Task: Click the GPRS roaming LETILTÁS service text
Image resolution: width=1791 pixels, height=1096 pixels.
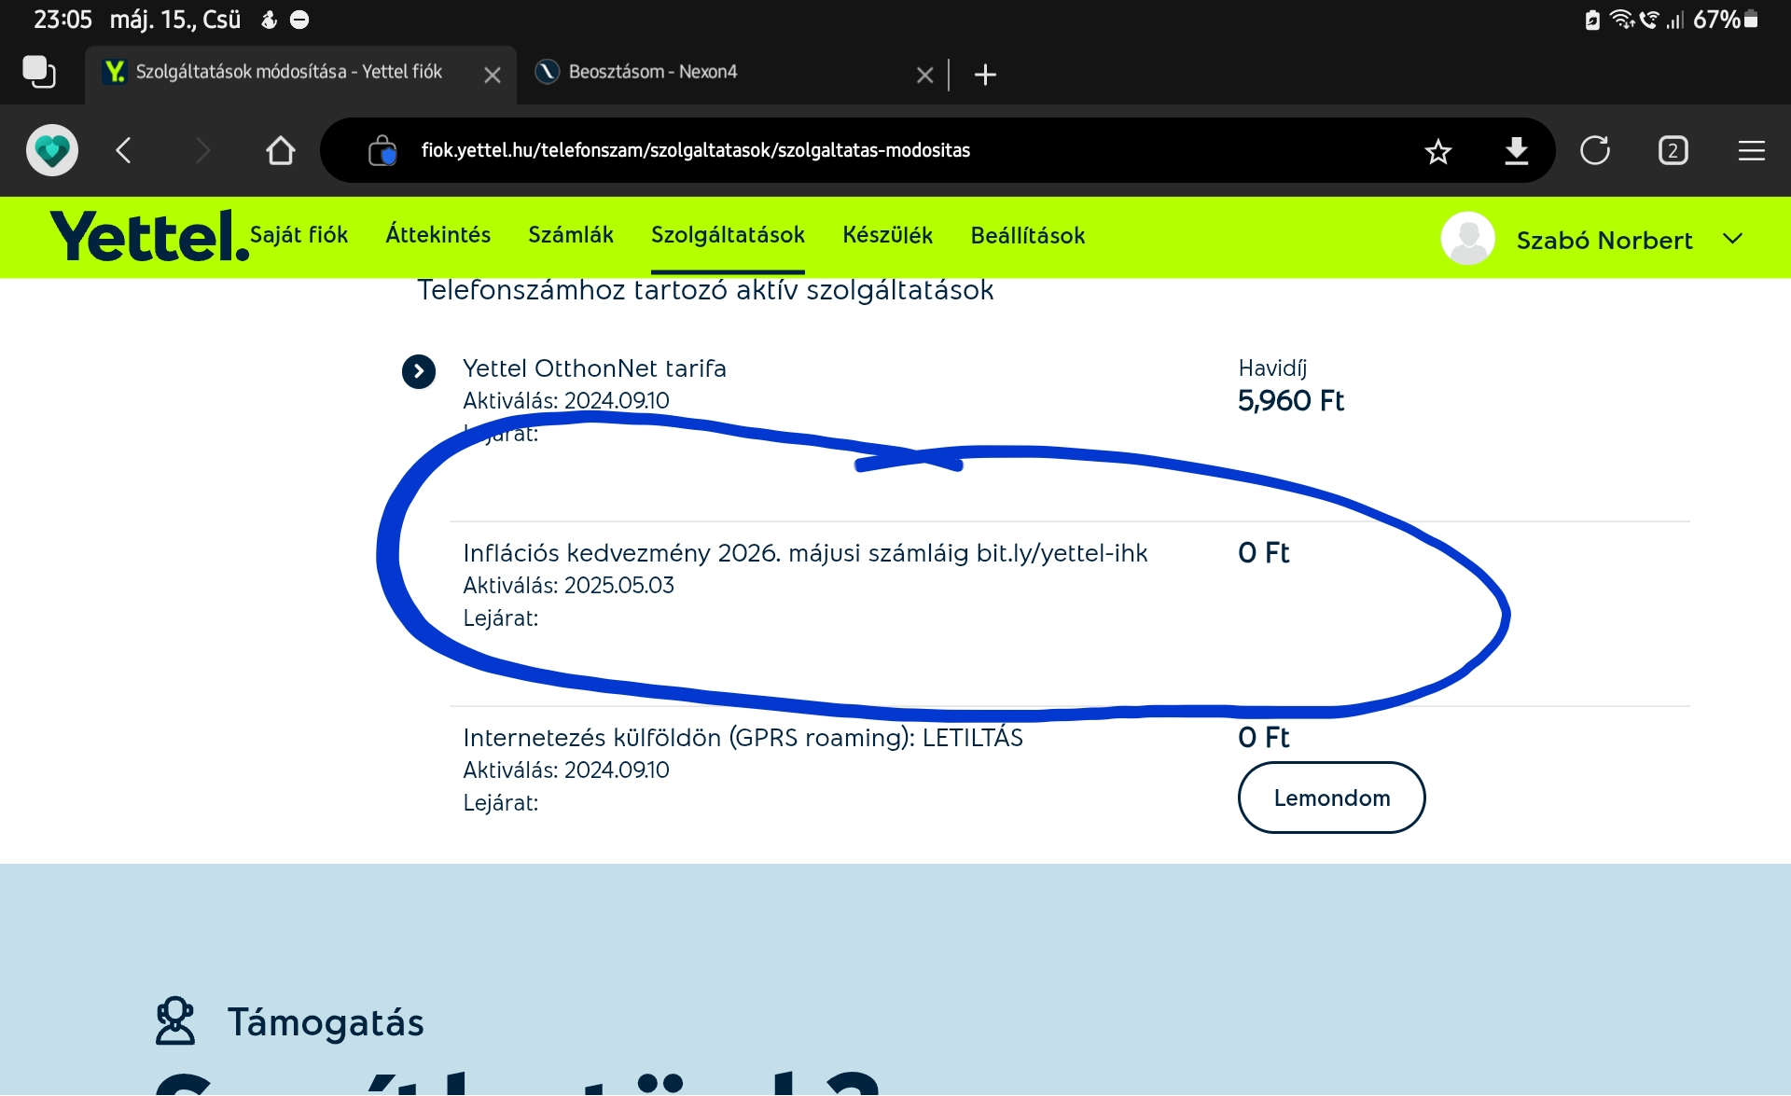Action: (743, 738)
